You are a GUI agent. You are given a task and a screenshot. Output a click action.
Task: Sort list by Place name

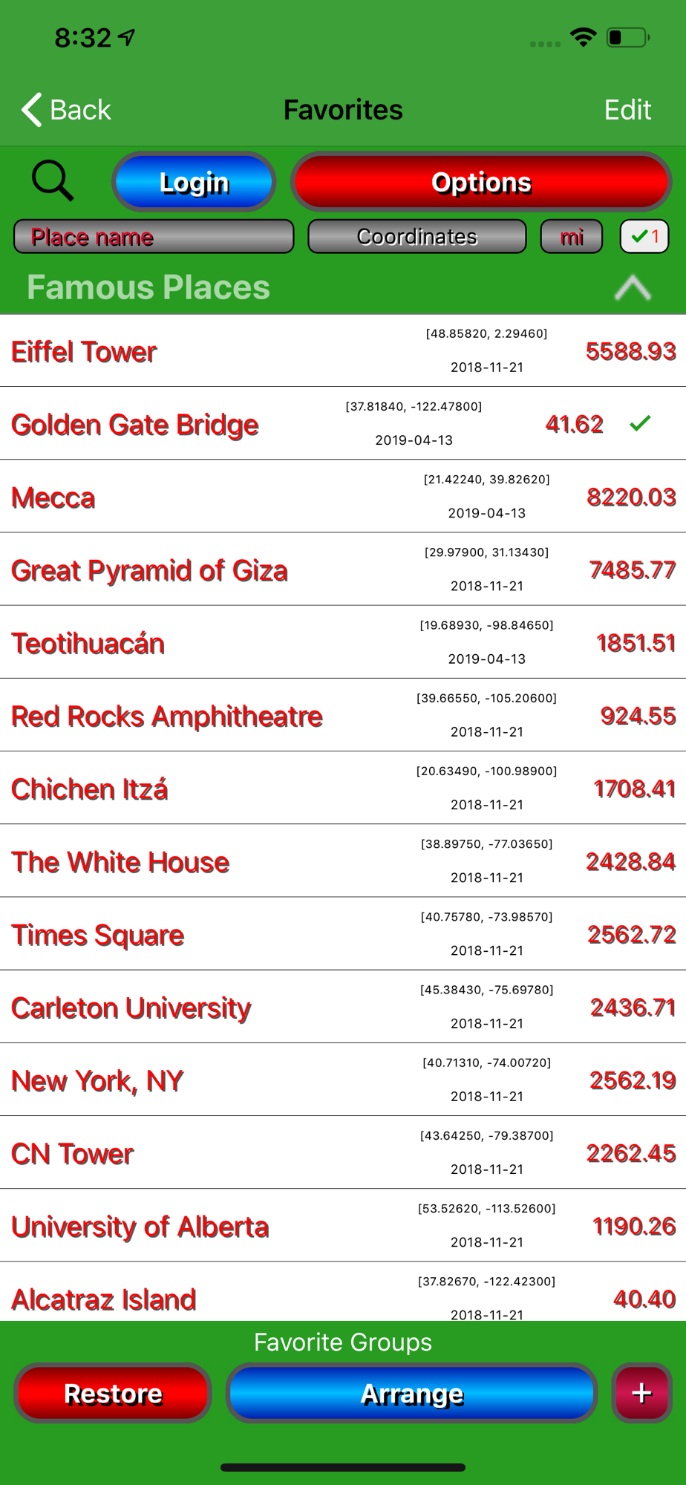pos(154,237)
